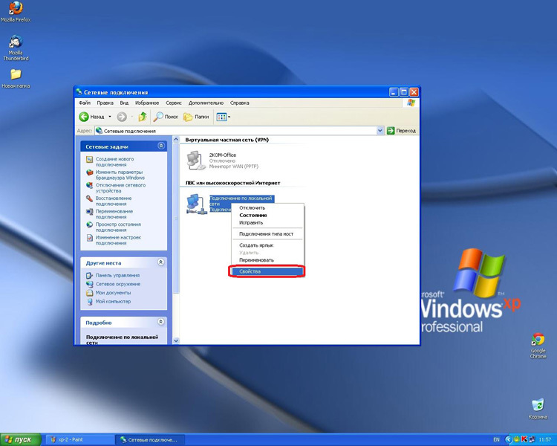Screen dimensions: 557x446
Task: Open the Сервис menu
Action: [x=174, y=103]
